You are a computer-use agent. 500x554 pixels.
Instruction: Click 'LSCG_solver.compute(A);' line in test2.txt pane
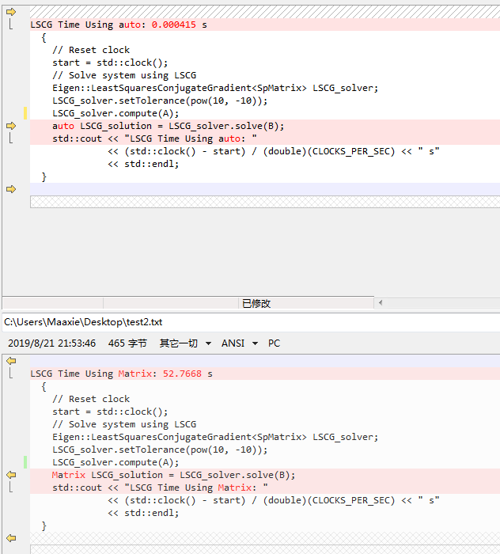pos(116,462)
